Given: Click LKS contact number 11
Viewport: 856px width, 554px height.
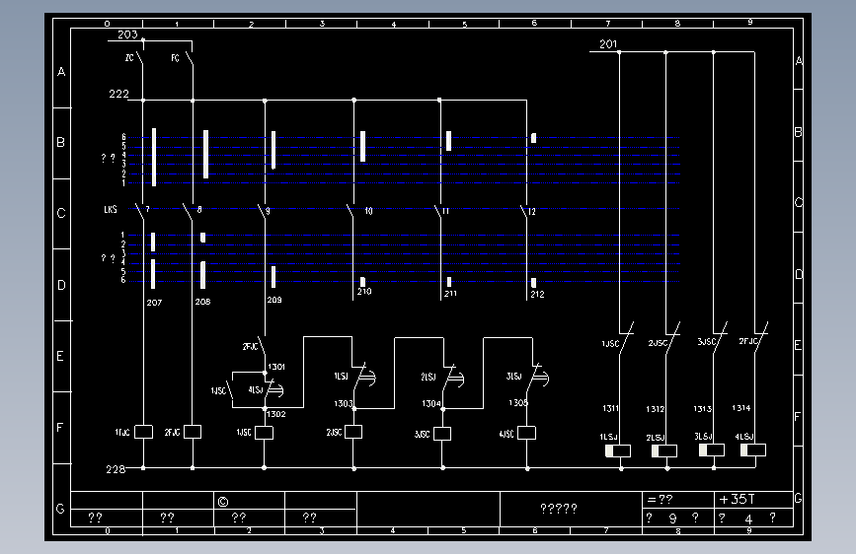Looking at the screenshot, I should tap(445, 211).
